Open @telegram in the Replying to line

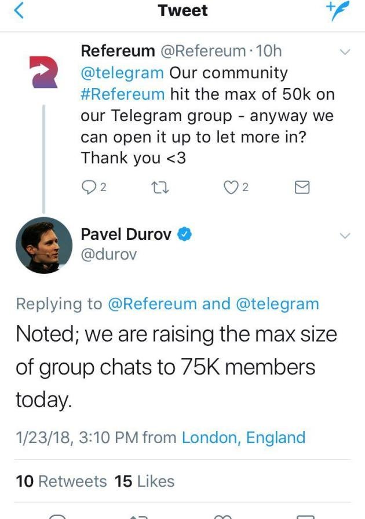pyautogui.click(x=278, y=304)
